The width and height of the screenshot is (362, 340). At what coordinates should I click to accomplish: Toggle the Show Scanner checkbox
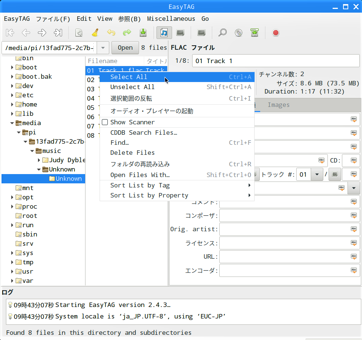(105, 122)
